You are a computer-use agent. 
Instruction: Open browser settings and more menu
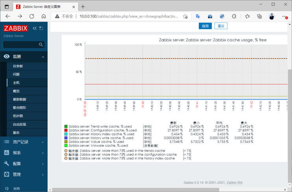coord(285,17)
